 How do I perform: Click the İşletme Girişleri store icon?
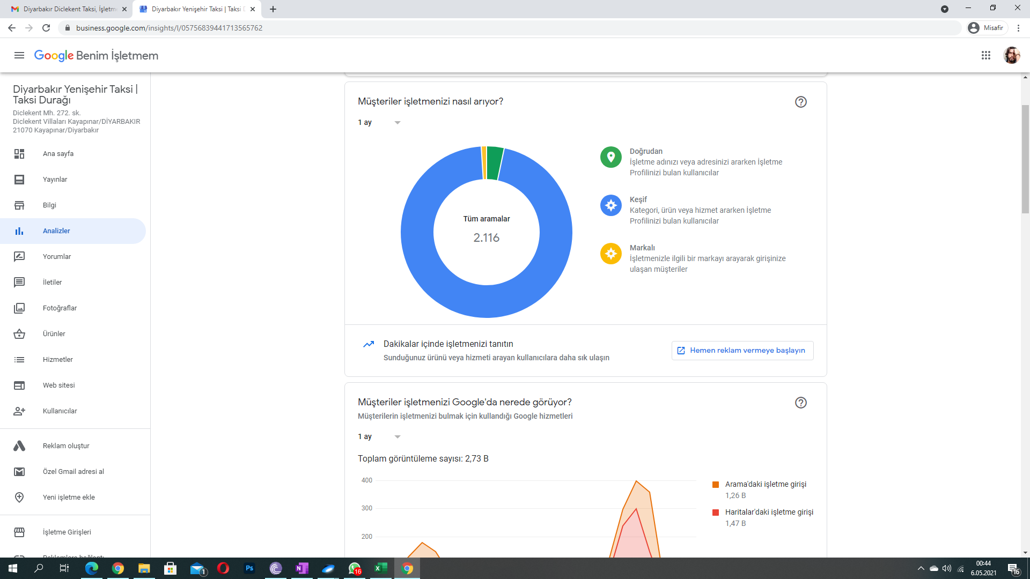pos(19,532)
